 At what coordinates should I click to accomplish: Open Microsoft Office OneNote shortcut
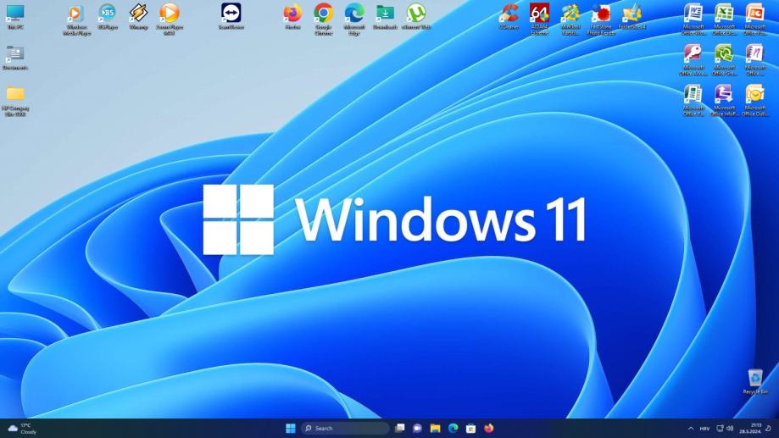click(x=755, y=60)
